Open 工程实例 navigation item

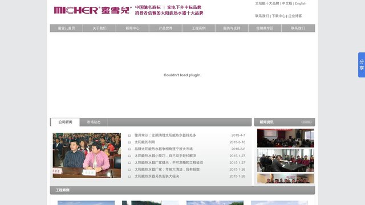pos(198,28)
